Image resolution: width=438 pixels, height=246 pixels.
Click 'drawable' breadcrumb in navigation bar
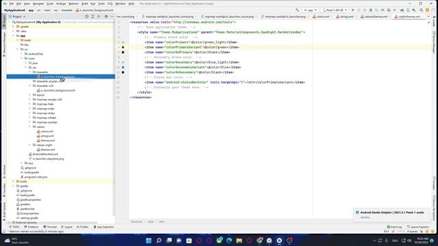(67, 10)
